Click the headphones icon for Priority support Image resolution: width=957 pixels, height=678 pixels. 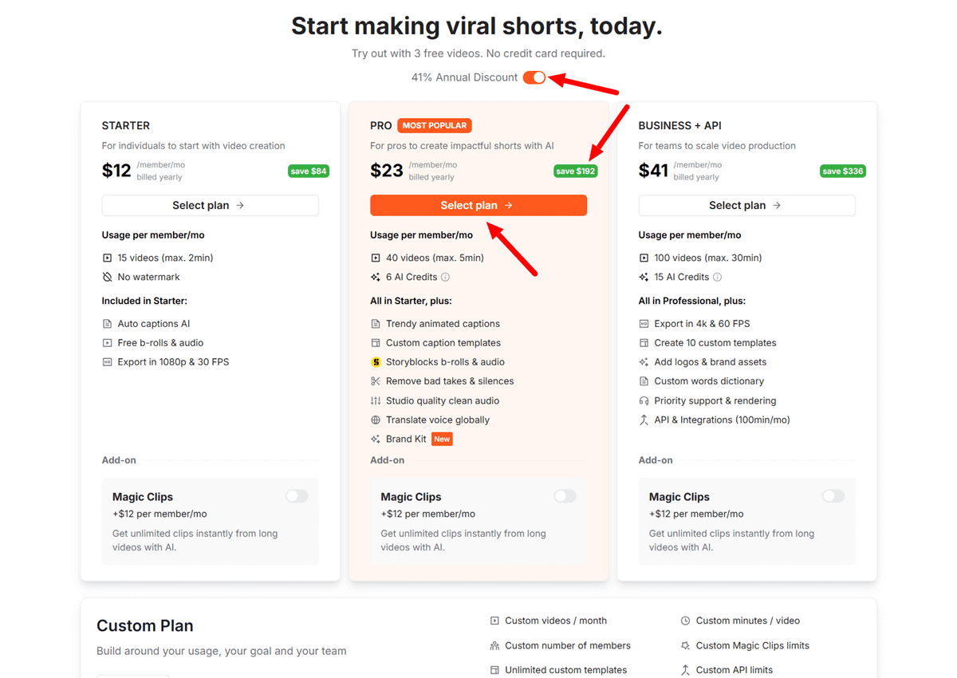[644, 400]
